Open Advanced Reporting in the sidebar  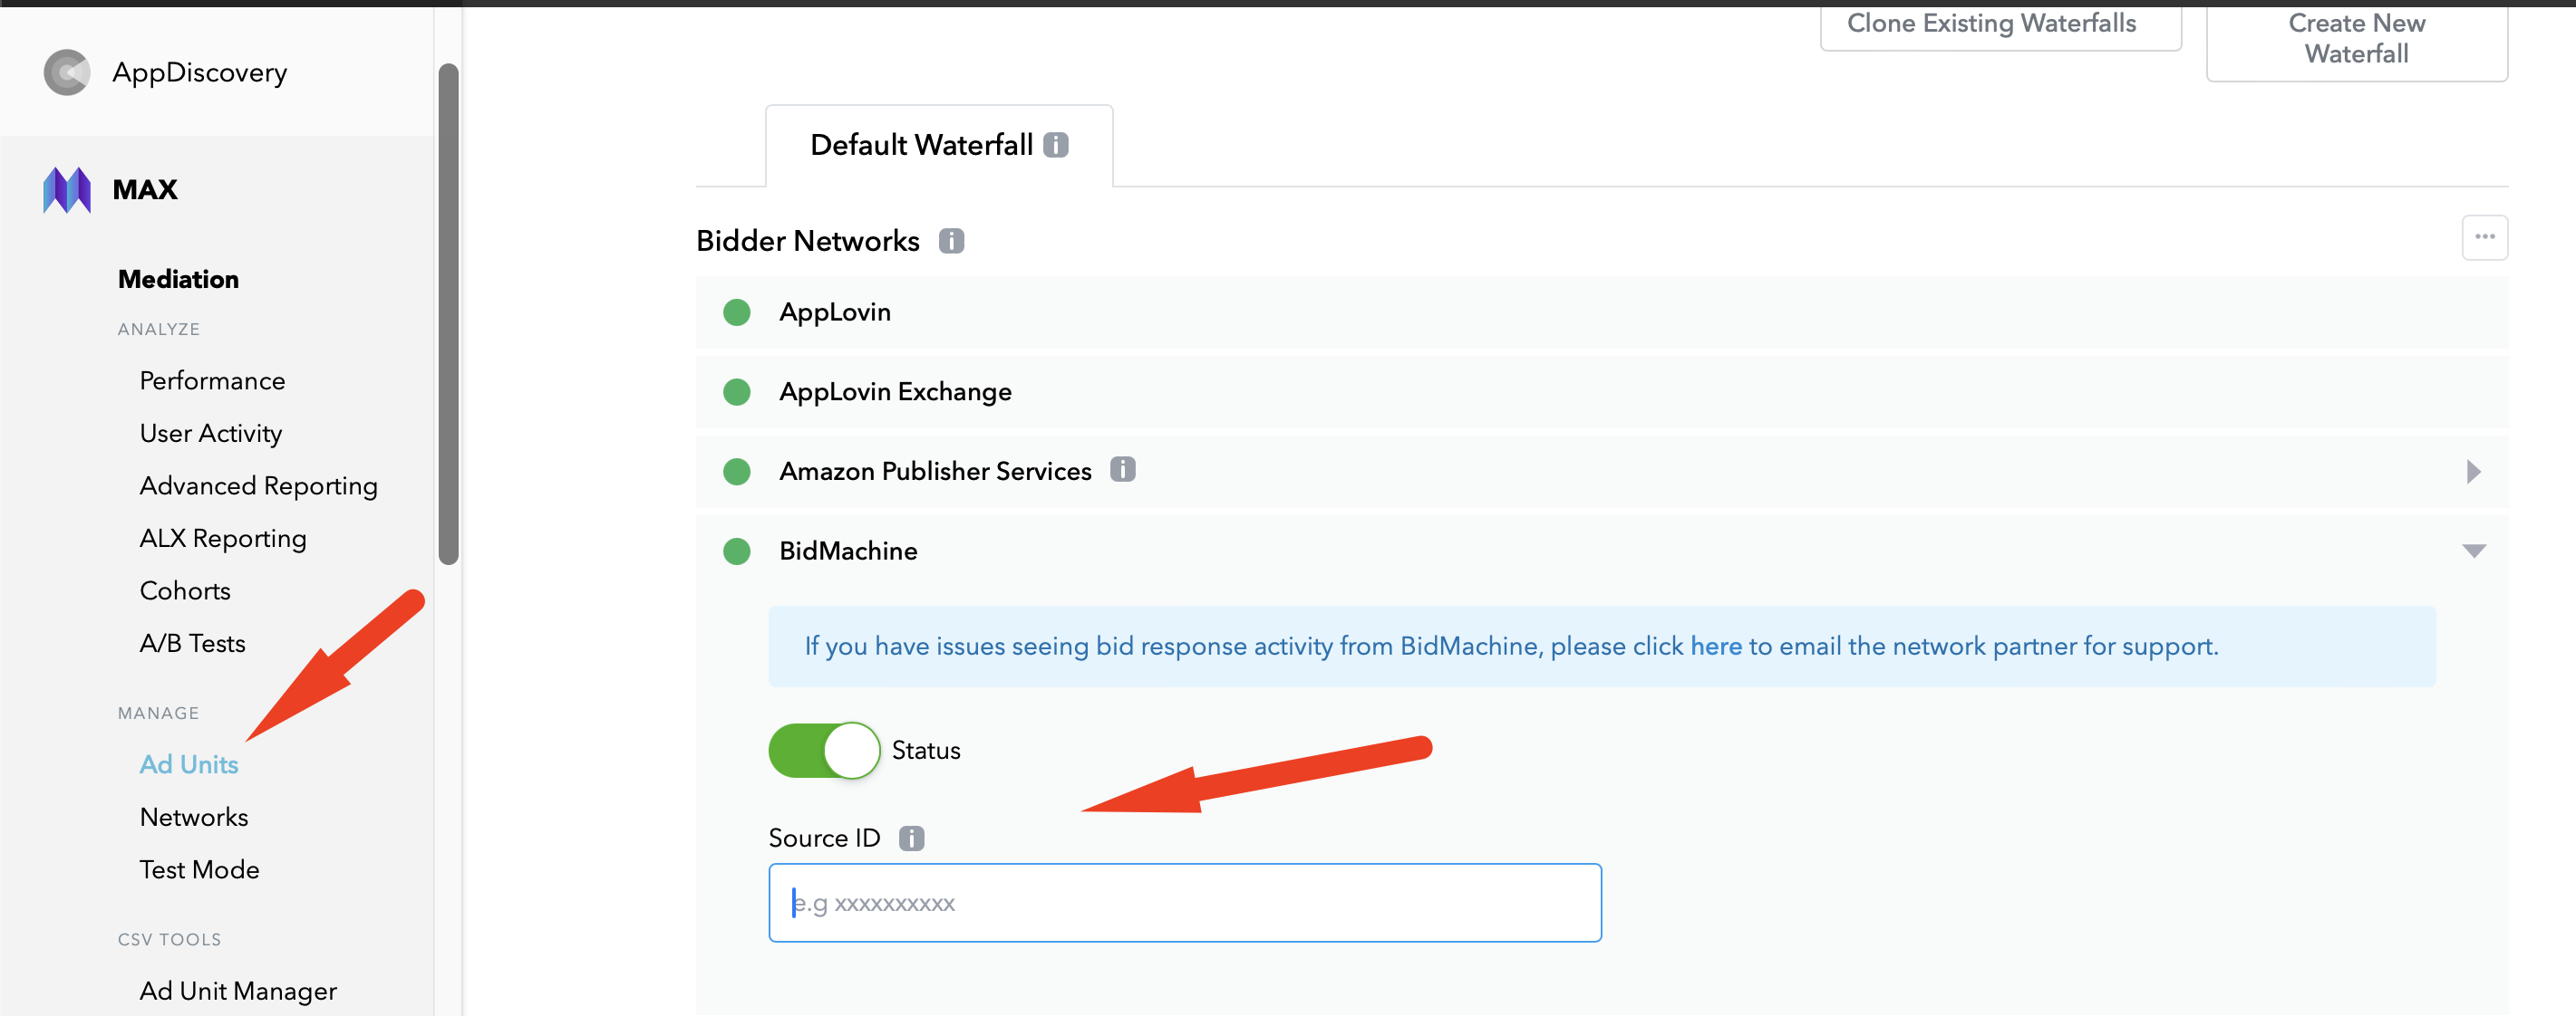[x=258, y=485]
